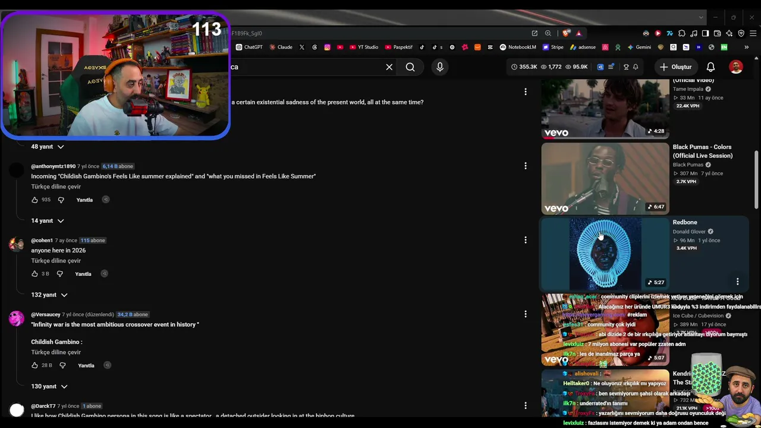Open options menu for @cohen1 comment
The height and width of the screenshot is (428, 761).
pos(525,240)
